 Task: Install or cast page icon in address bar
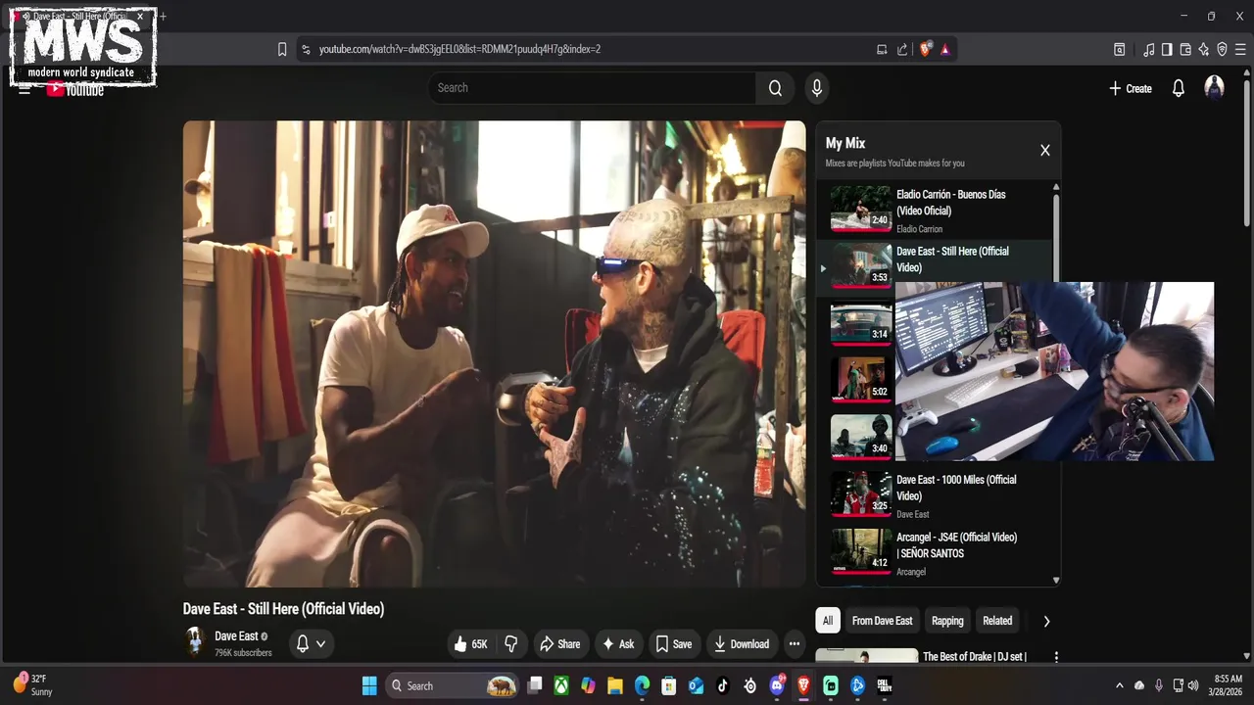tap(882, 49)
